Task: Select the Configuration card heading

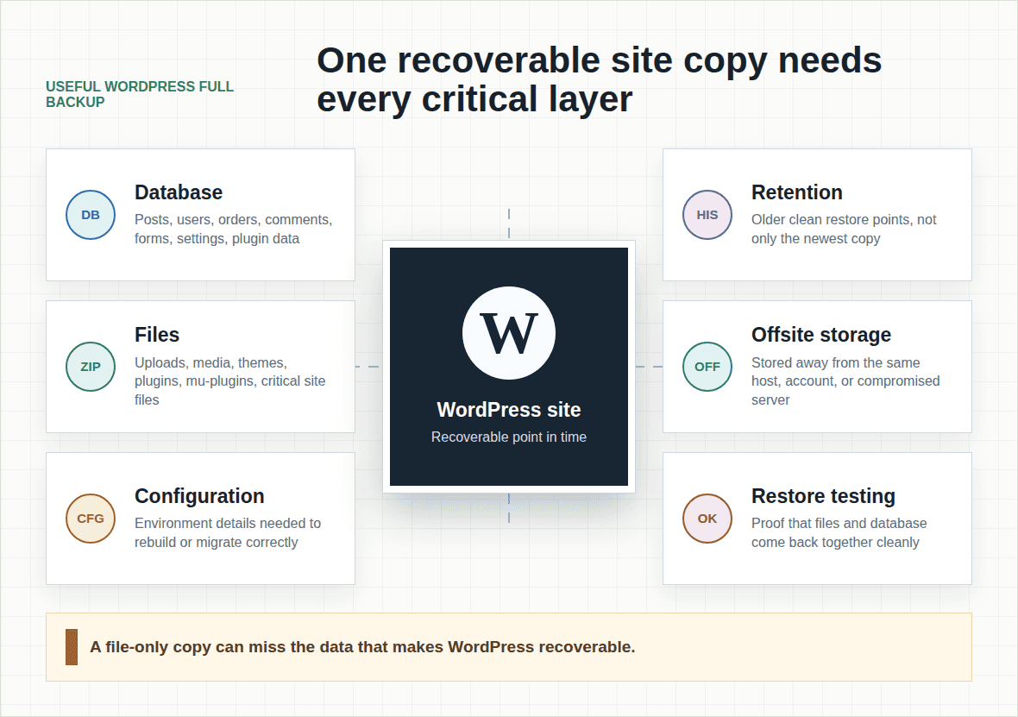Action: 199,495
